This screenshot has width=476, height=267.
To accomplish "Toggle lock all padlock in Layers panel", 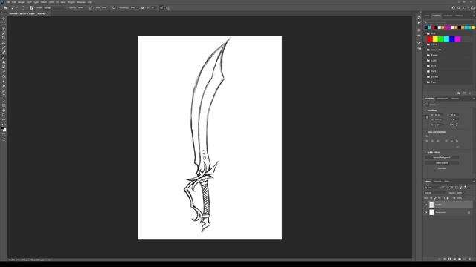I will pyautogui.click(x=448, y=198).
